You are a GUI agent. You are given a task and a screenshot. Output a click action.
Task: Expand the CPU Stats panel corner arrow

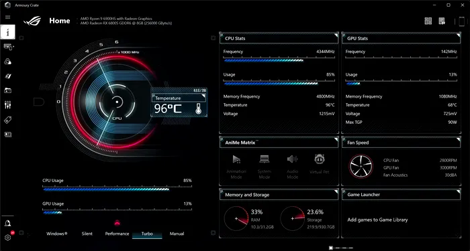[336, 35]
